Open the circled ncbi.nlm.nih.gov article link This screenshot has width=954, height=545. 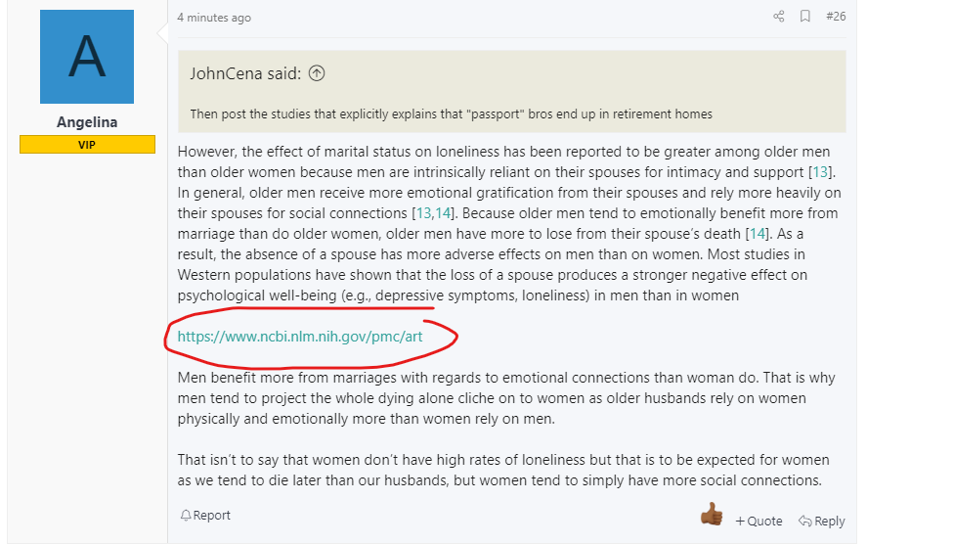(x=300, y=337)
